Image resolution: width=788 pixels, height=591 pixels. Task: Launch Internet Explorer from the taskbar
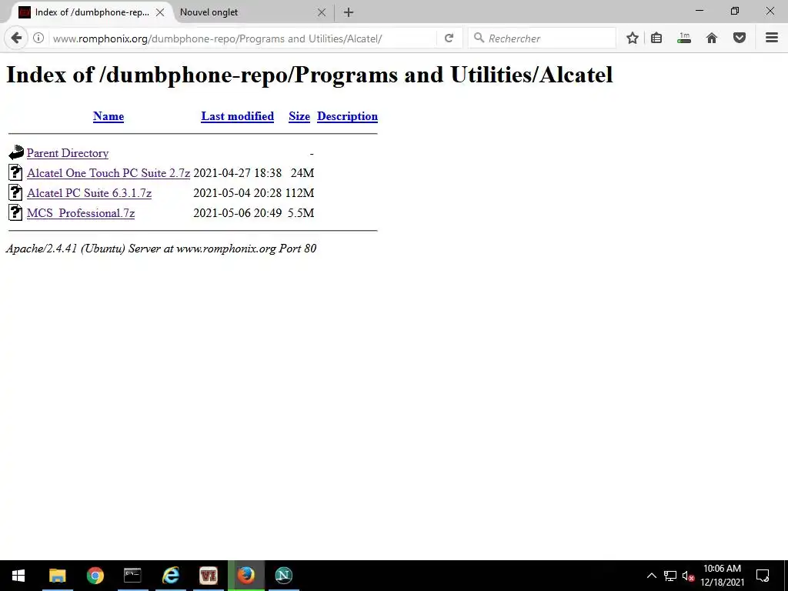click(x=170, y=576)
